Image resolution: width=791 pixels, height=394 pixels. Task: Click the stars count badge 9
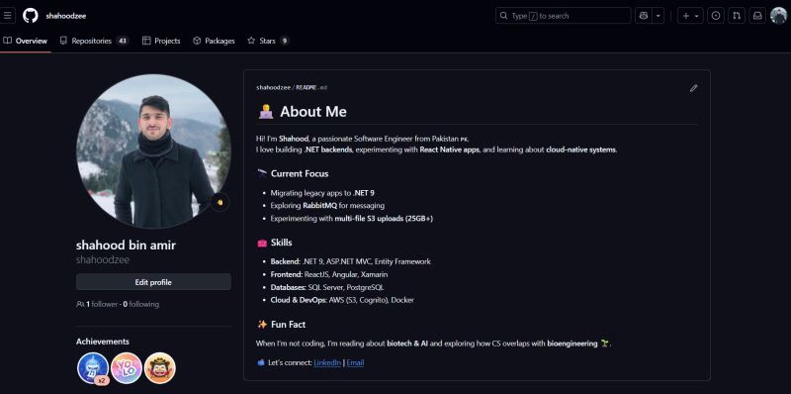(x=285, y=41)
